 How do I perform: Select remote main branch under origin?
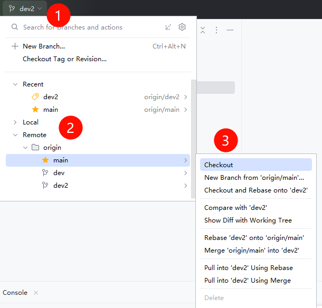click(x=98, y=160)
